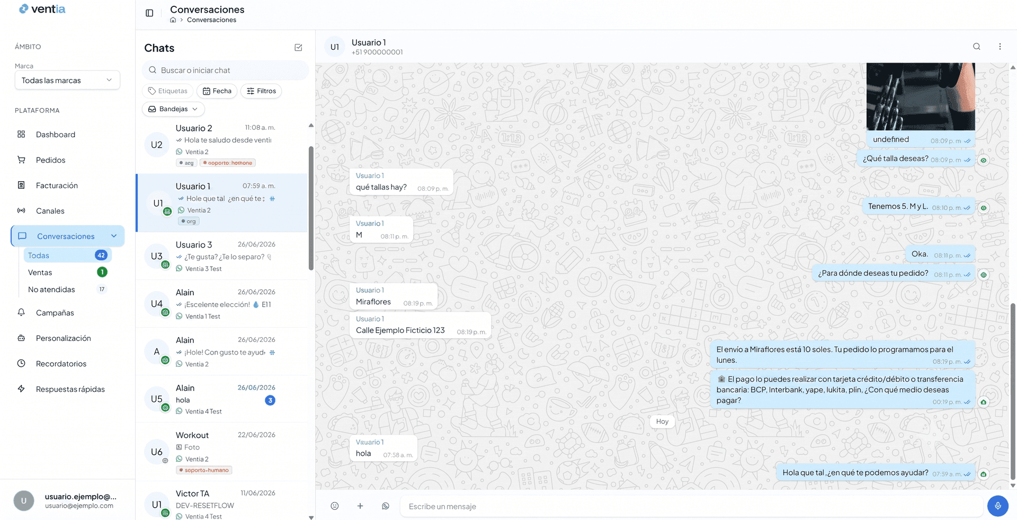1017x520 pixels.
Task: Toggle the sidebar panel icon
Action: pos(149,13)
